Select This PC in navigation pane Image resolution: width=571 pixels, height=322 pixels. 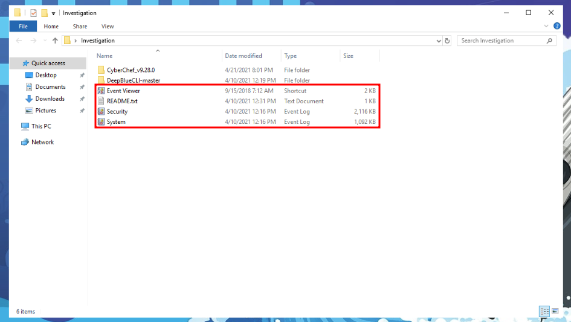pyautogui.click(x=41, y=126)
